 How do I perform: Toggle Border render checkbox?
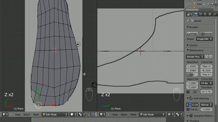tap(188, 92)
